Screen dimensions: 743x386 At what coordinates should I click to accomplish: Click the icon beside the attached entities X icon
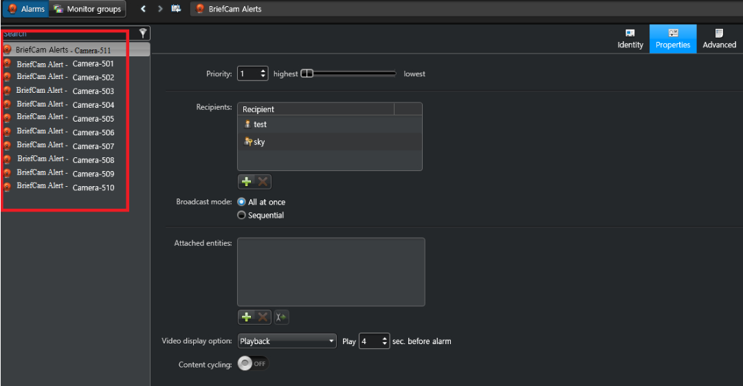coord(281,317)
